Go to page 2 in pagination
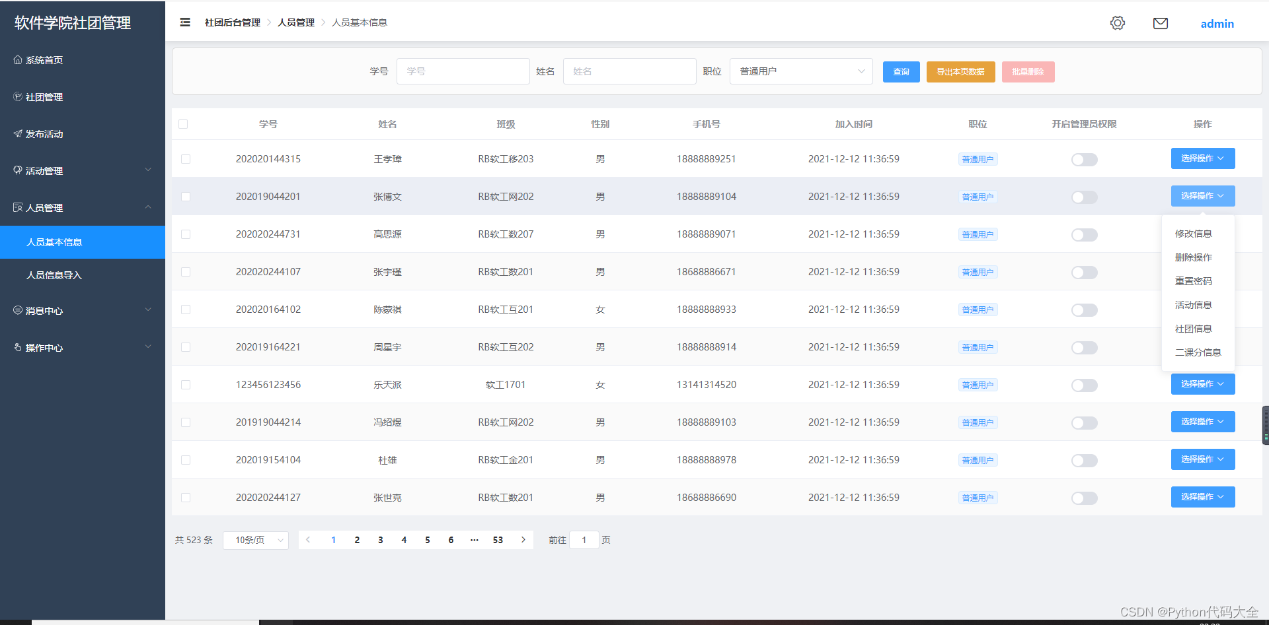Image resolution: width=1269 pixels, height=625 pixels. pyautogui.click(x=357, y=540)
